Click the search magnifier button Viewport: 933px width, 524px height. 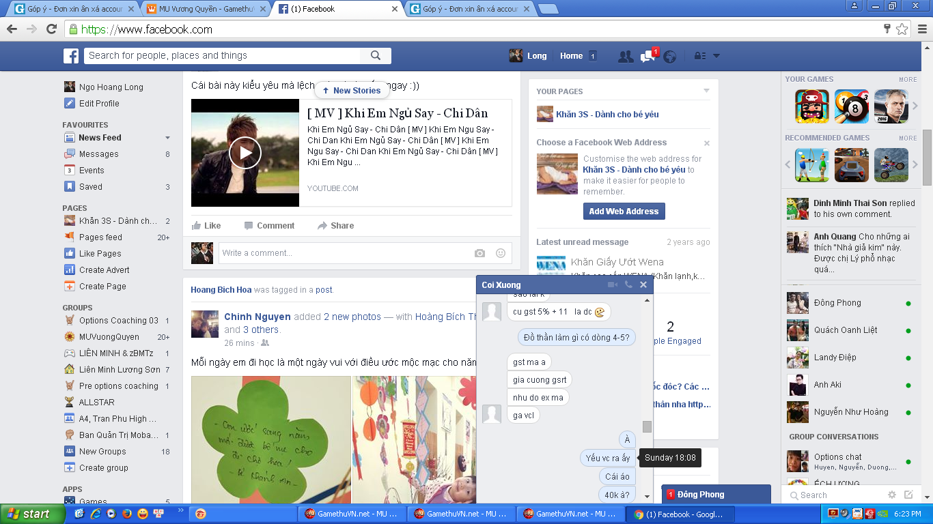[376, 56]
